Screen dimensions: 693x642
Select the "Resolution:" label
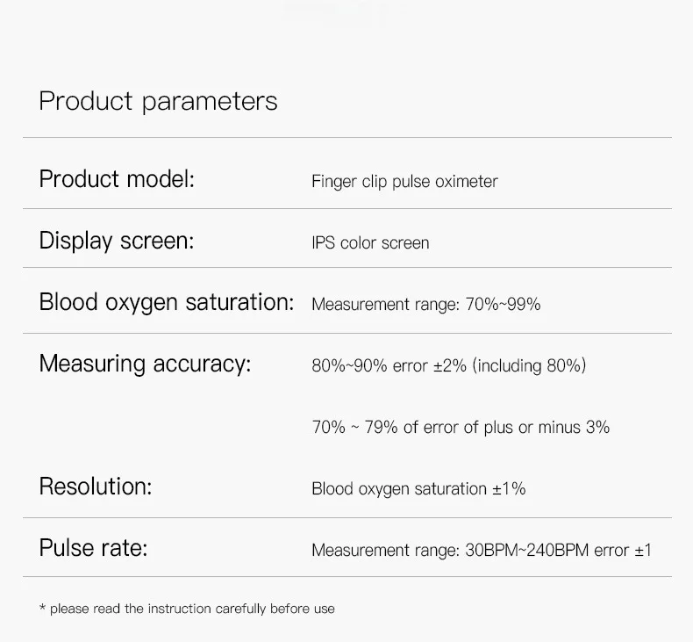click(x=96, y=487)
